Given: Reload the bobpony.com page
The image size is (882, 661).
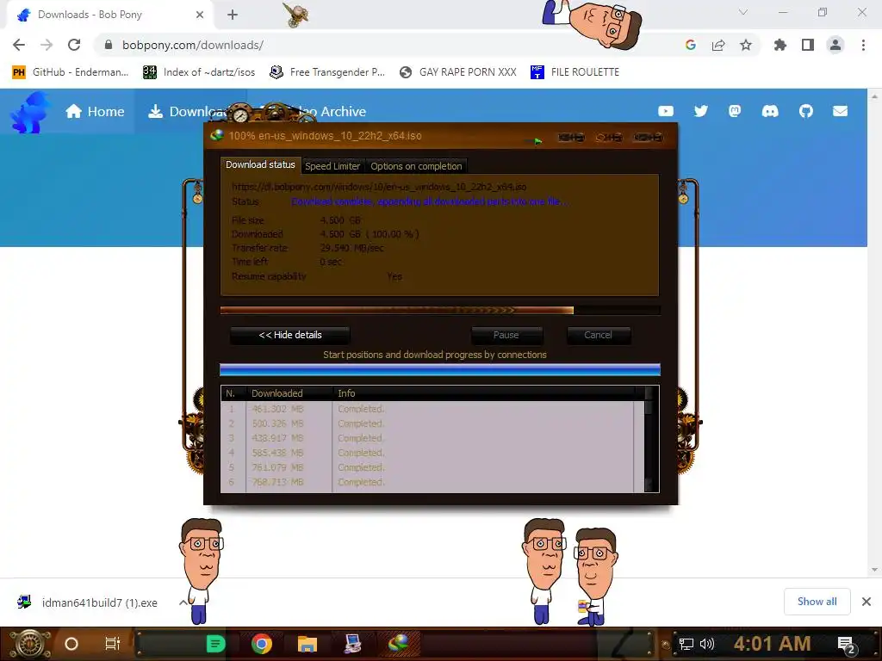Looking at the screenshot, I should [x=74, y=45].
